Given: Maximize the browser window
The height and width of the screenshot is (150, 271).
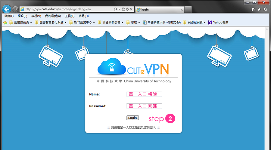Looking at the screenshot, I should tap(254, 2).
